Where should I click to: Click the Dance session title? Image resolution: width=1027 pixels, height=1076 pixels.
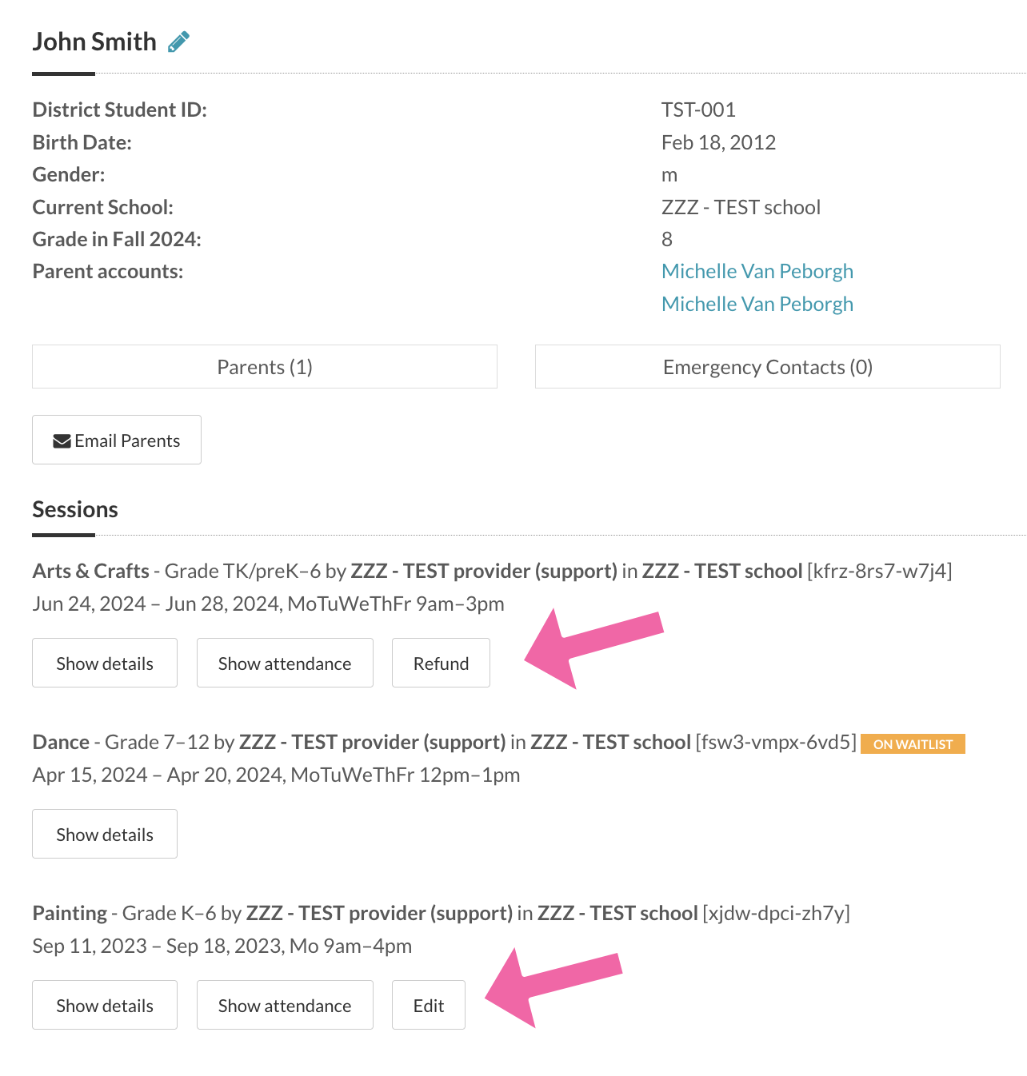click(61, 742)
